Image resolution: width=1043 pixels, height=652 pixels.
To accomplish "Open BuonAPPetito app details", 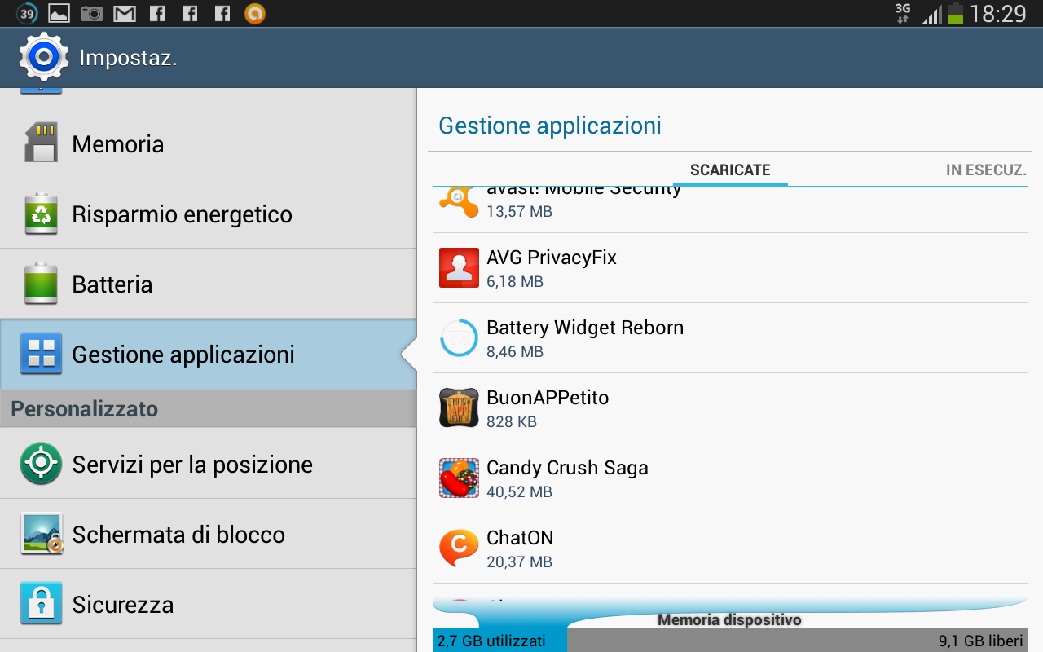I will click(x=729, y=408).
